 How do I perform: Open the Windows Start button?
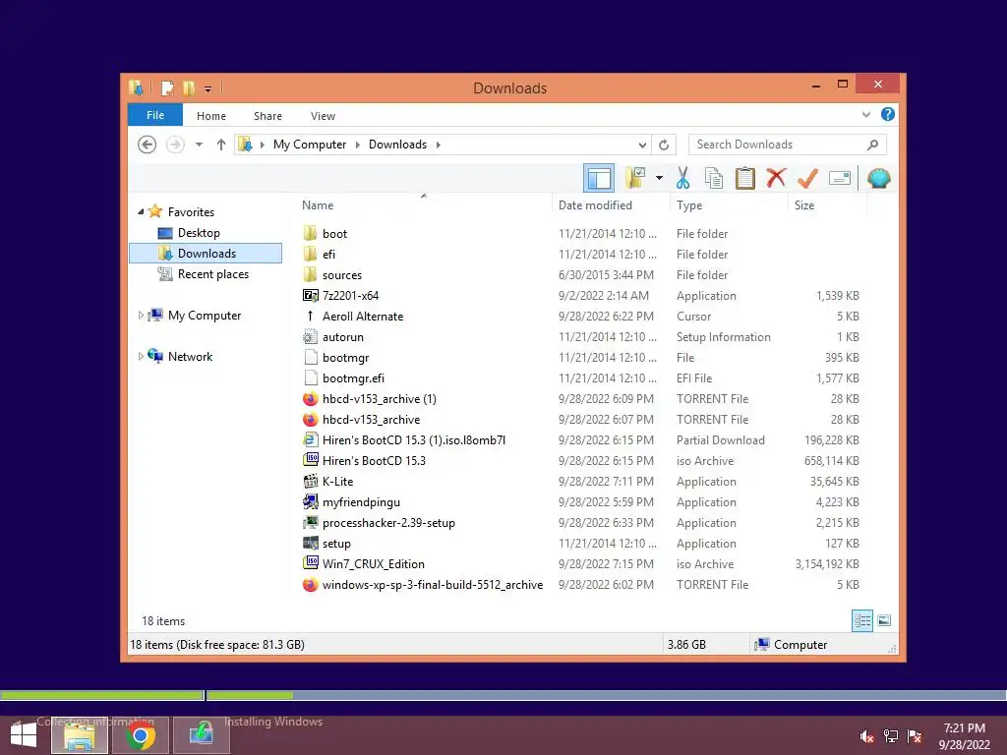point(24,735)
